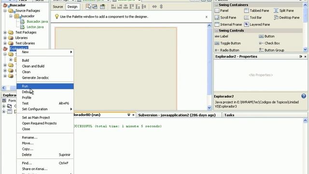The width and height of the screenshot is (309, 174).
Task: Click the vertical resizability arrows icon
Action: pos(161,6)
